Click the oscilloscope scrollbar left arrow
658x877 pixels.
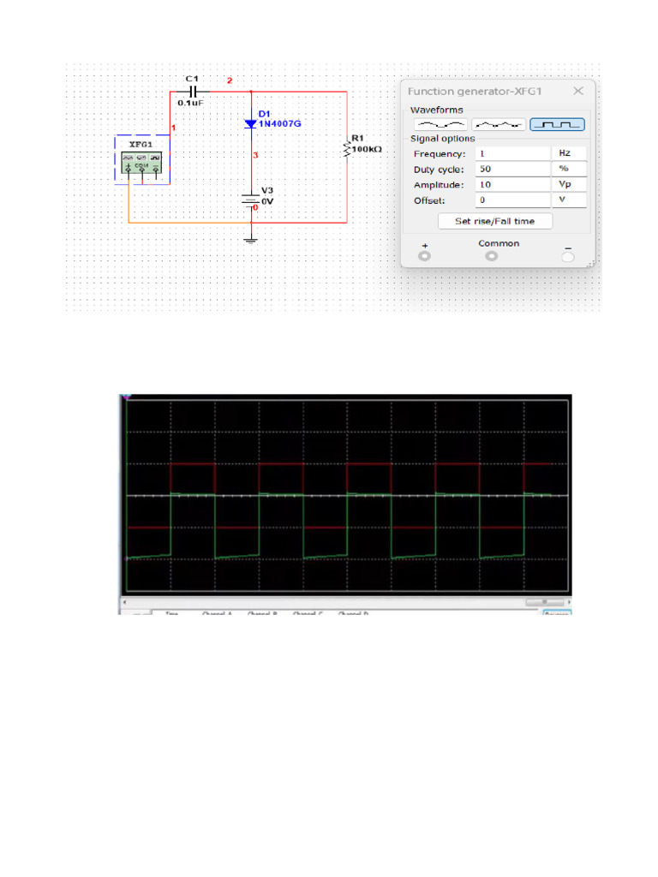124,602
